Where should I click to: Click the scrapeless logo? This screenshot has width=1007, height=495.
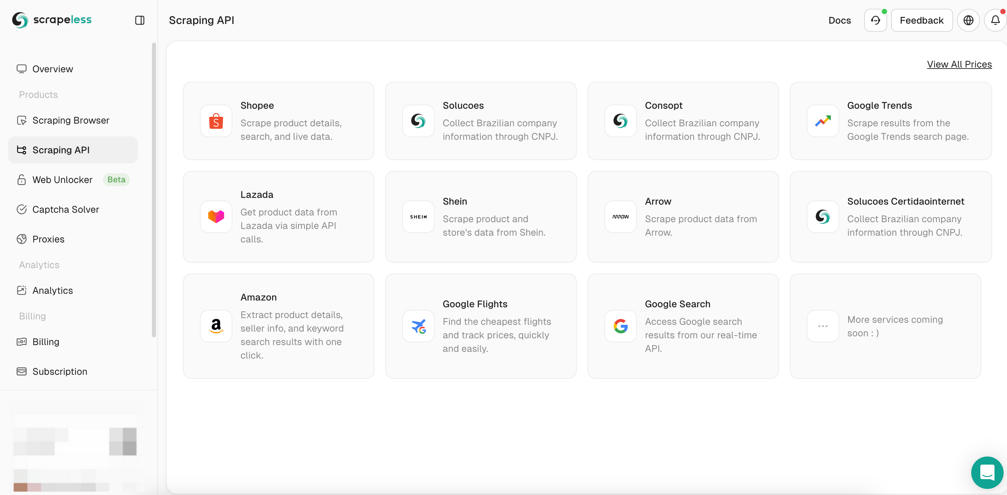click(52, 20)
